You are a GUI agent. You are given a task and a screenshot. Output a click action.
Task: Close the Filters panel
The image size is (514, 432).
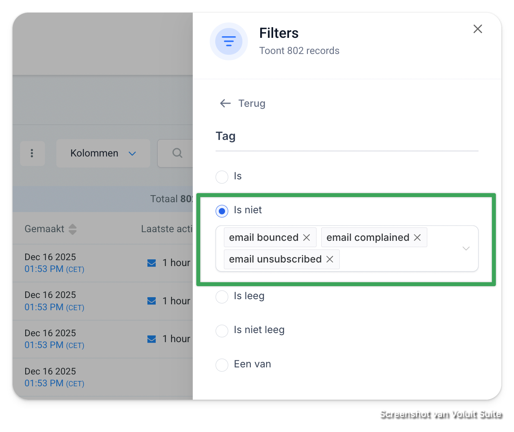(x=477, y=29)
